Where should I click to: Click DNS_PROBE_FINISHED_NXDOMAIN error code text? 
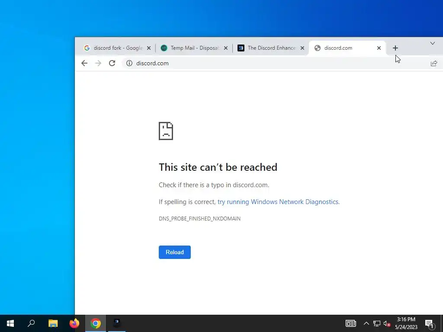tap(200, 218)
